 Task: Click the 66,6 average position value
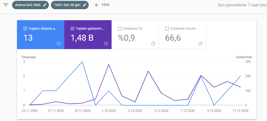(x=173, y=38)
